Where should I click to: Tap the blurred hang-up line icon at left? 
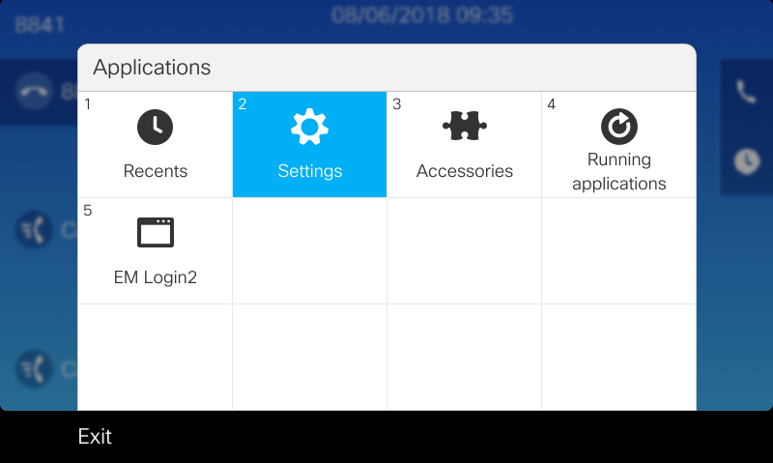tap(34, 91)
